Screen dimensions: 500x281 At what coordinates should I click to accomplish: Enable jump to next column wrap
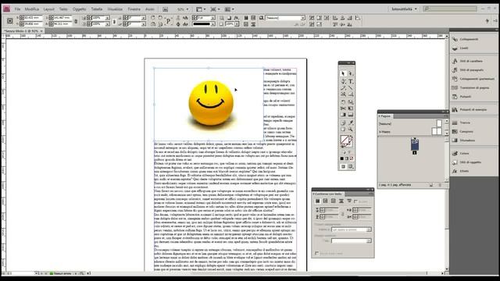tap(349, 201)
